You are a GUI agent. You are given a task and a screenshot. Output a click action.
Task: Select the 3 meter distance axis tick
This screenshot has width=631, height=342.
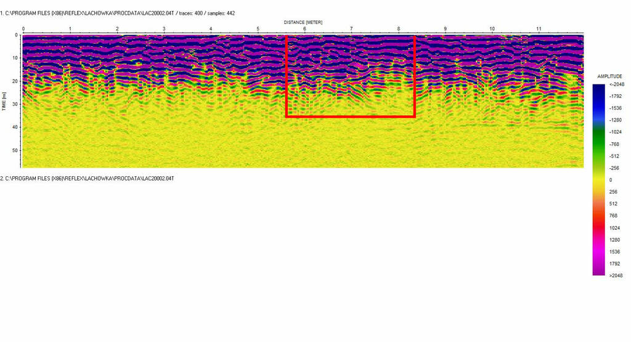[164, 29]
